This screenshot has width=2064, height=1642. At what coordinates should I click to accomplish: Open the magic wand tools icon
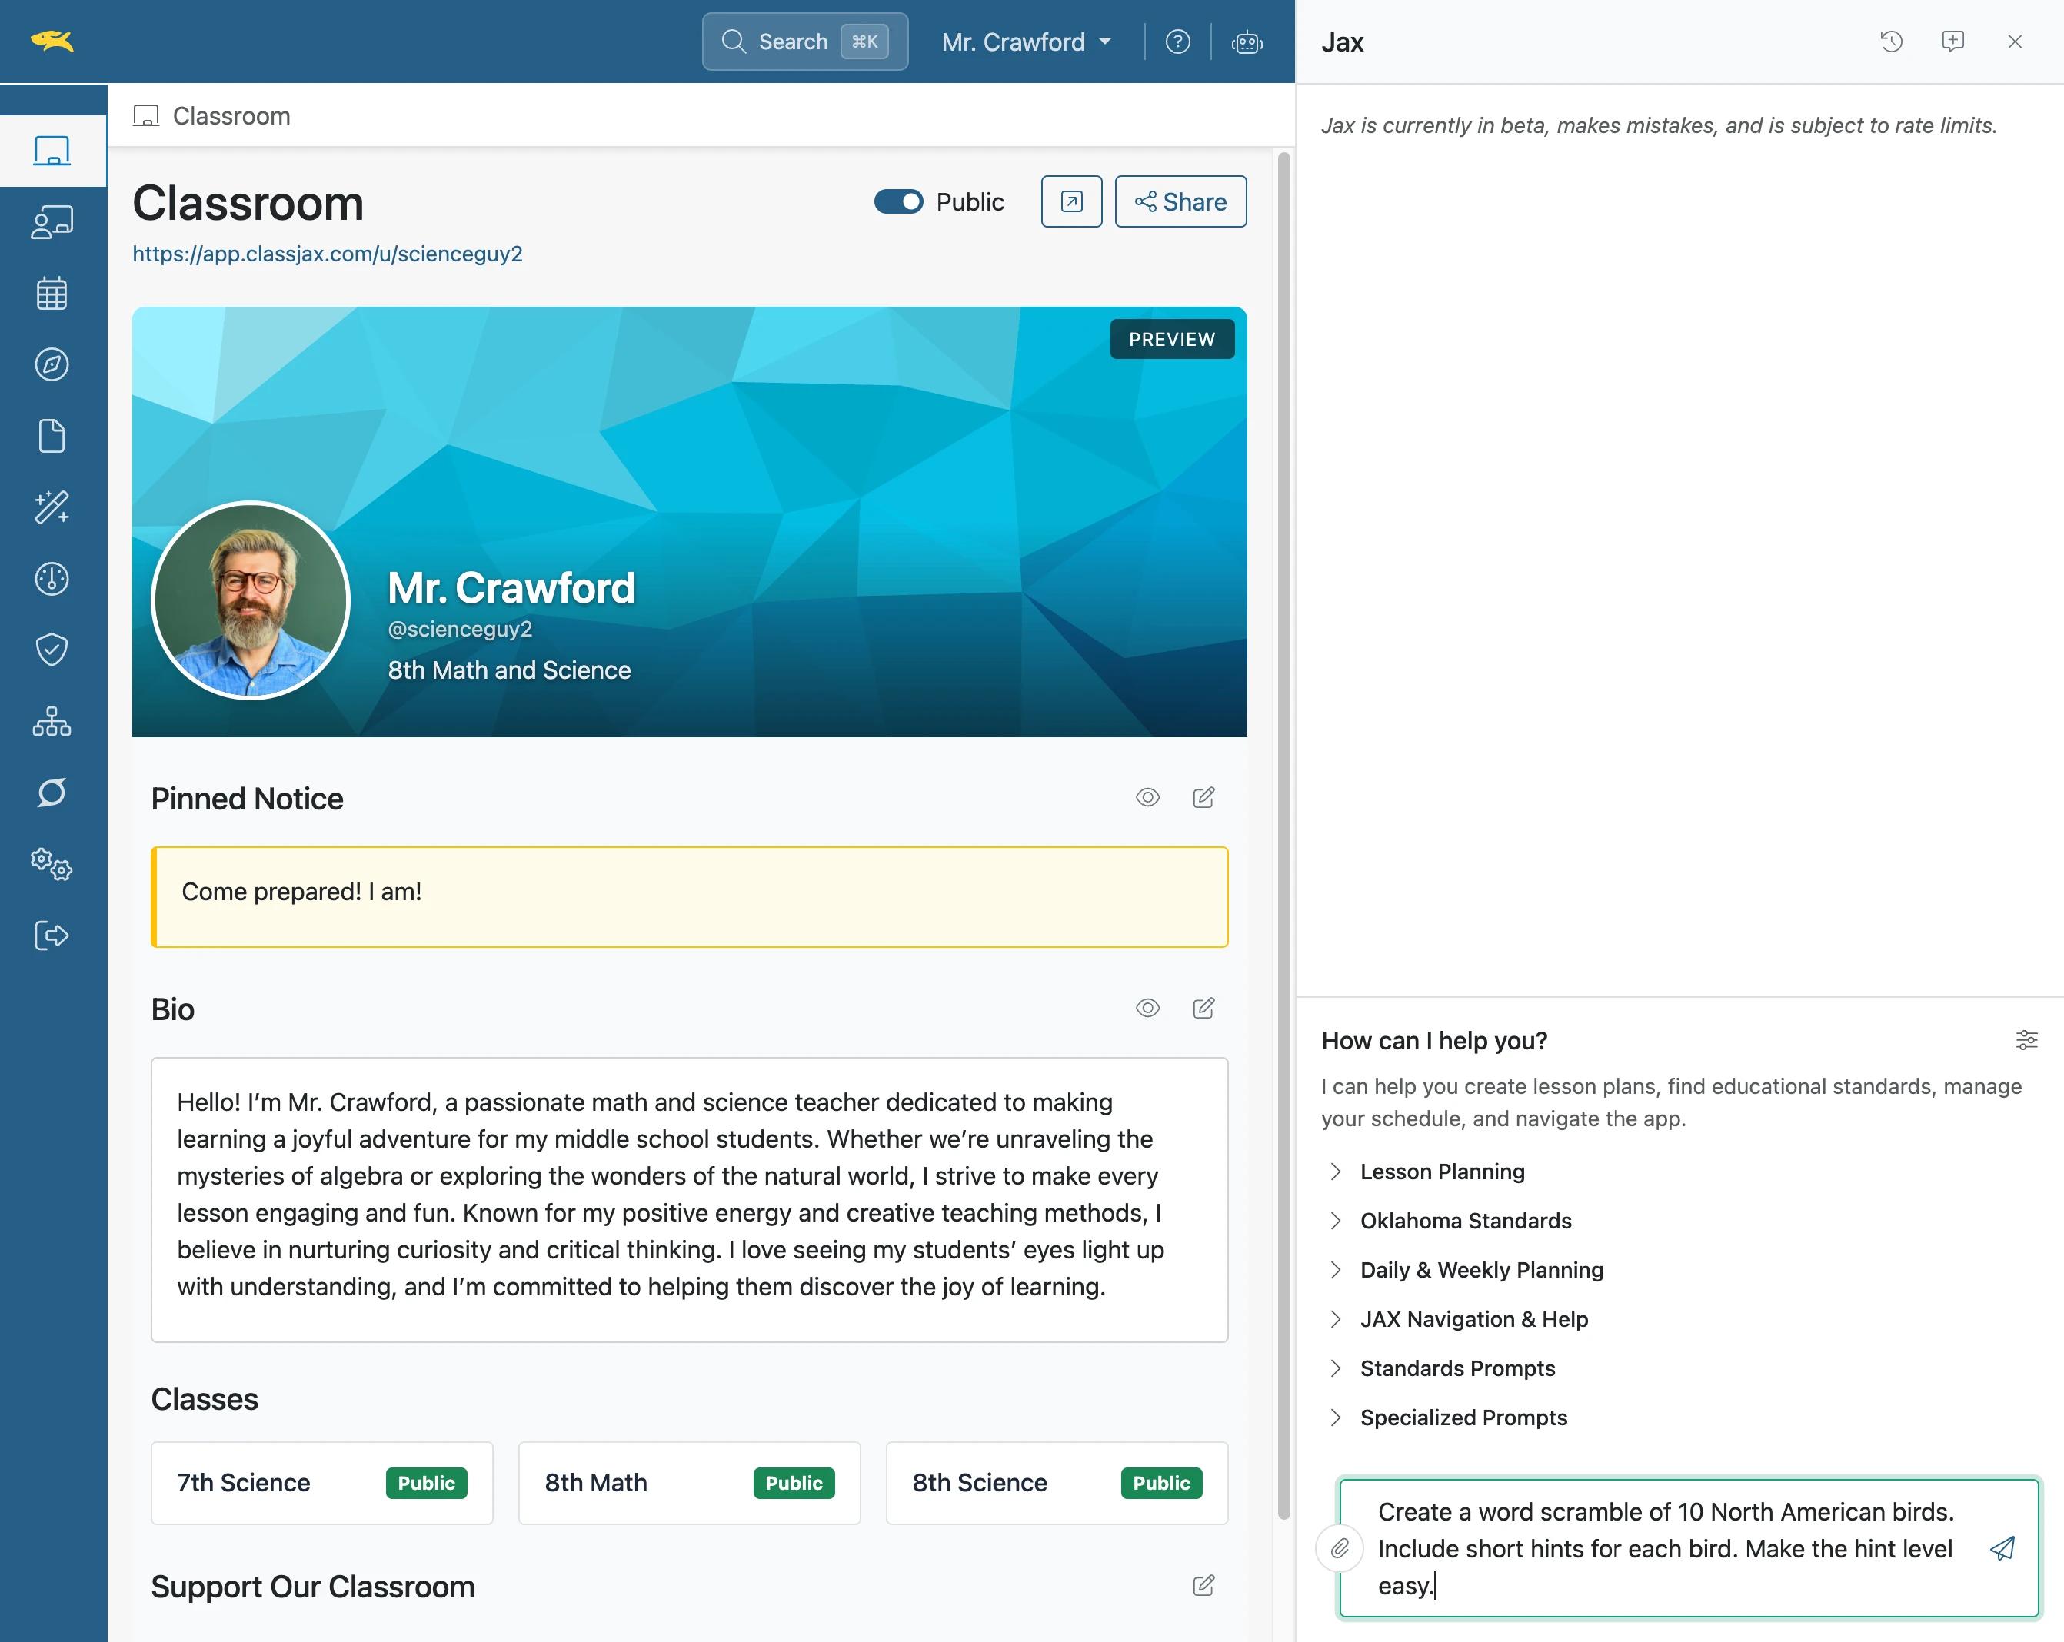pyautogui.click(x=52, y=507)
